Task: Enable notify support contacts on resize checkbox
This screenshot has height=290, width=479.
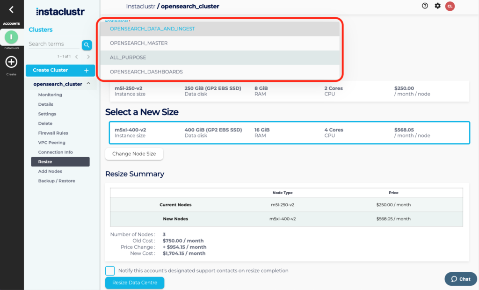Action: (x=110, y=271)
